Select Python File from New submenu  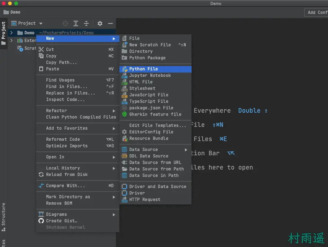point(144,69)
